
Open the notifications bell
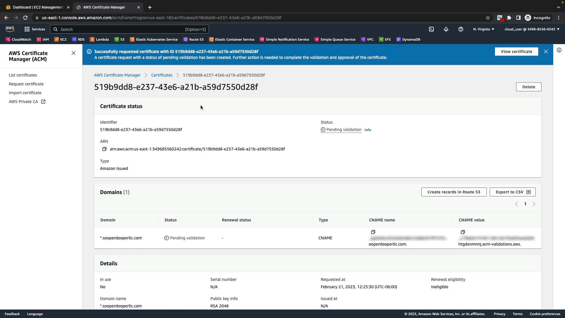[x=446, y=29]
